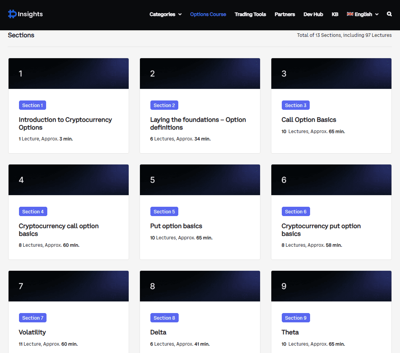Open the Theta section title
This screenshot has width=400, height=353.
point(290,332)
